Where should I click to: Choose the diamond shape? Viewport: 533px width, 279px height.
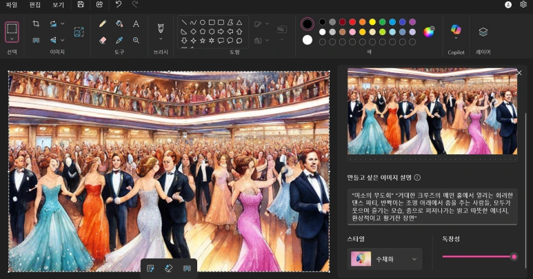(193, 32)
